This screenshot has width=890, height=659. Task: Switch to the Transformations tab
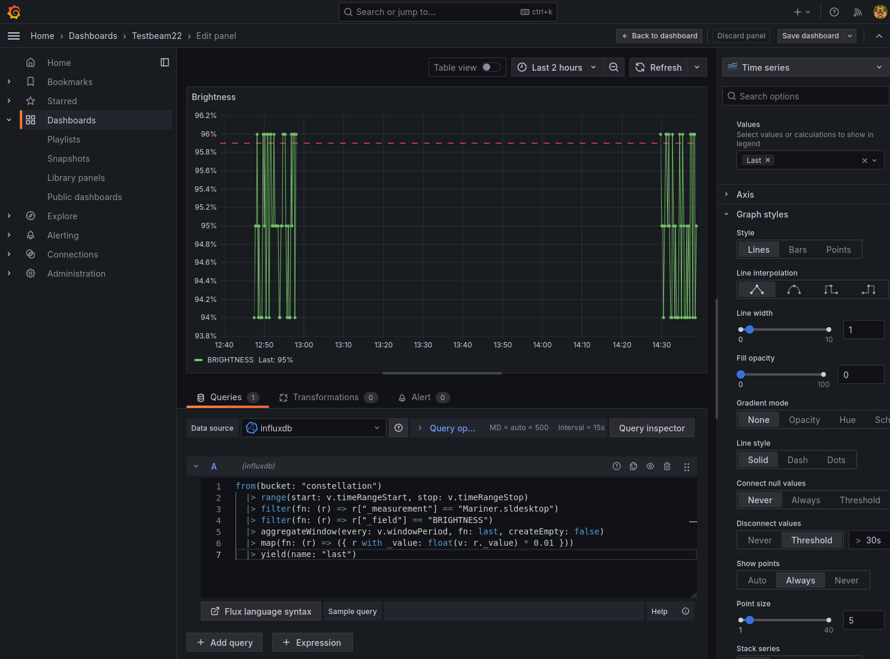coord(328,397)
